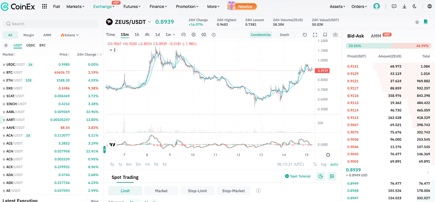This screenshot has height=202, width=435.
Task: Click the apps grid icon next to CoinEx logo
Action: click(44, 6)
